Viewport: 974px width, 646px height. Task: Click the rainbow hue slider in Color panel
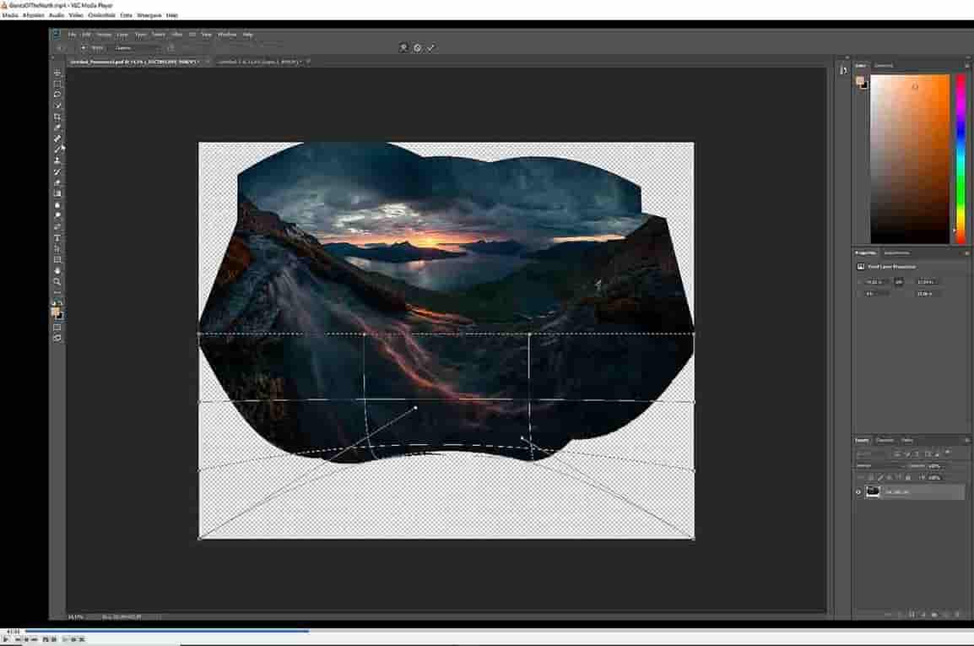[960, 159]
